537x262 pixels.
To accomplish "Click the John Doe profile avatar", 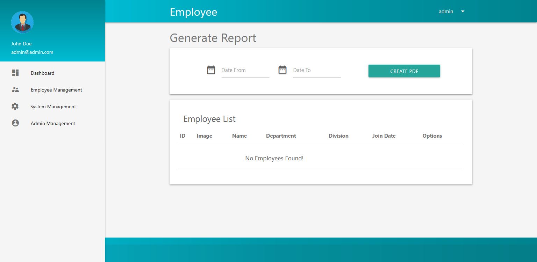I will (x=22, y=22).
